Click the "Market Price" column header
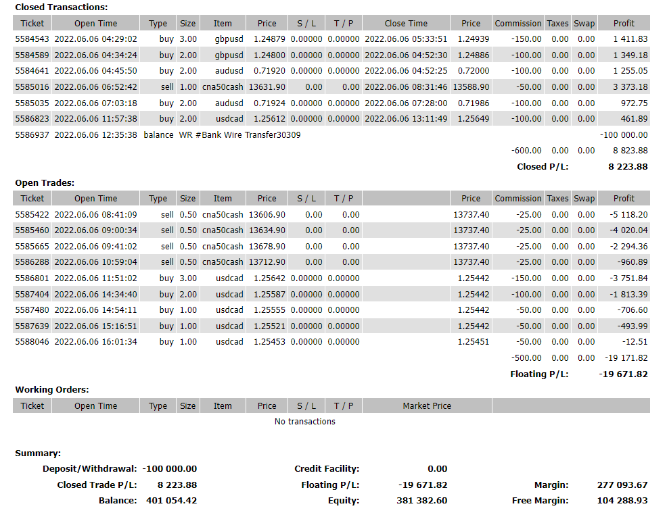This screenshot has width=667, height=519. pos(427,406)
